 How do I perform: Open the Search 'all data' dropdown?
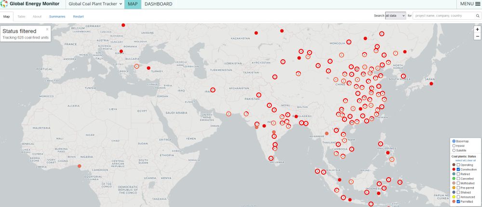[x=396, y=16]
